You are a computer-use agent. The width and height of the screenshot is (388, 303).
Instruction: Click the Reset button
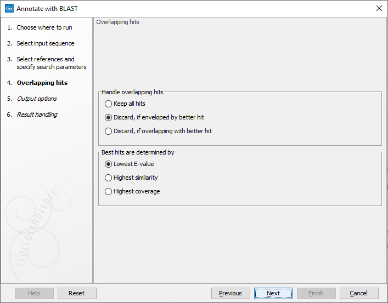point(77,293)
